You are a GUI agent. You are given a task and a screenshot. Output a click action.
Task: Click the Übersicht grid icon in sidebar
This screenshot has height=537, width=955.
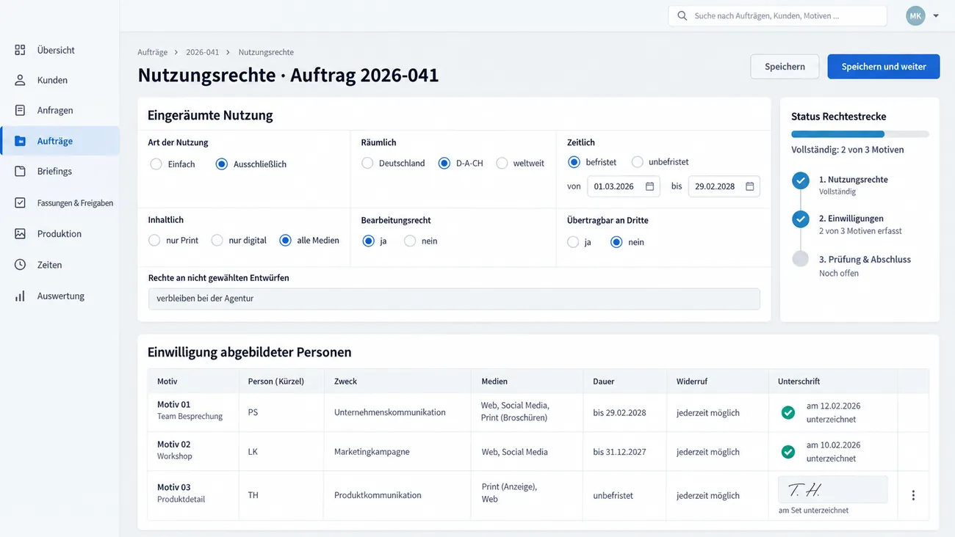pyautogui.click(x=20, y=50)
